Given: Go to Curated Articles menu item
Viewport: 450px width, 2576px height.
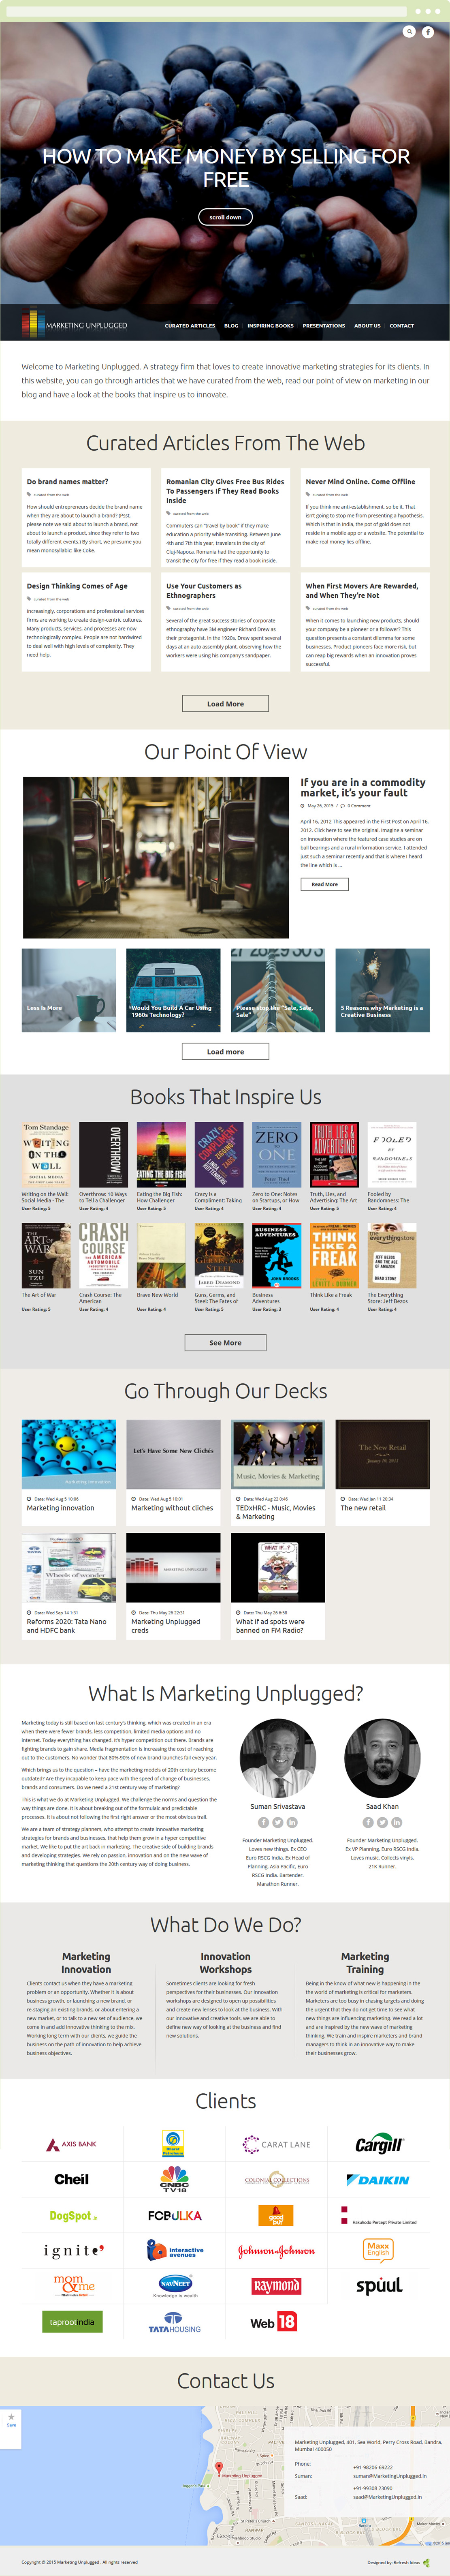Looking at the screenshot, I should [x=190, y=325].
